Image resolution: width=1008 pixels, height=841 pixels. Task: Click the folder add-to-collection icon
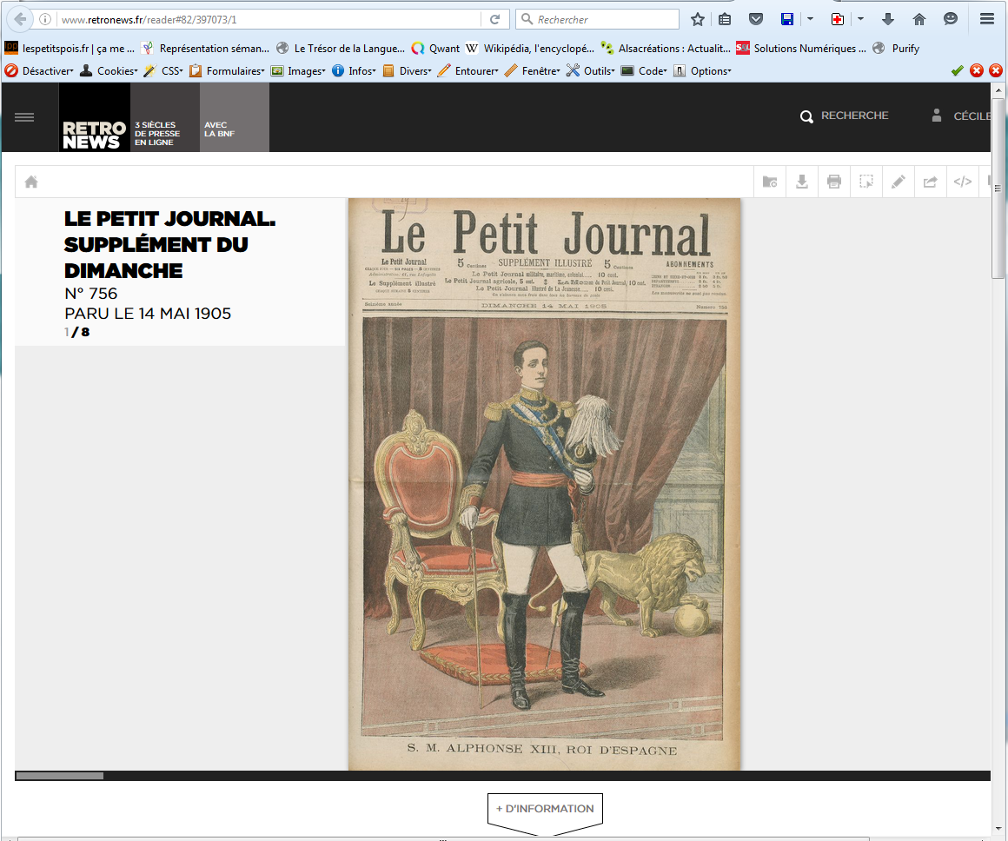point(770,182)
